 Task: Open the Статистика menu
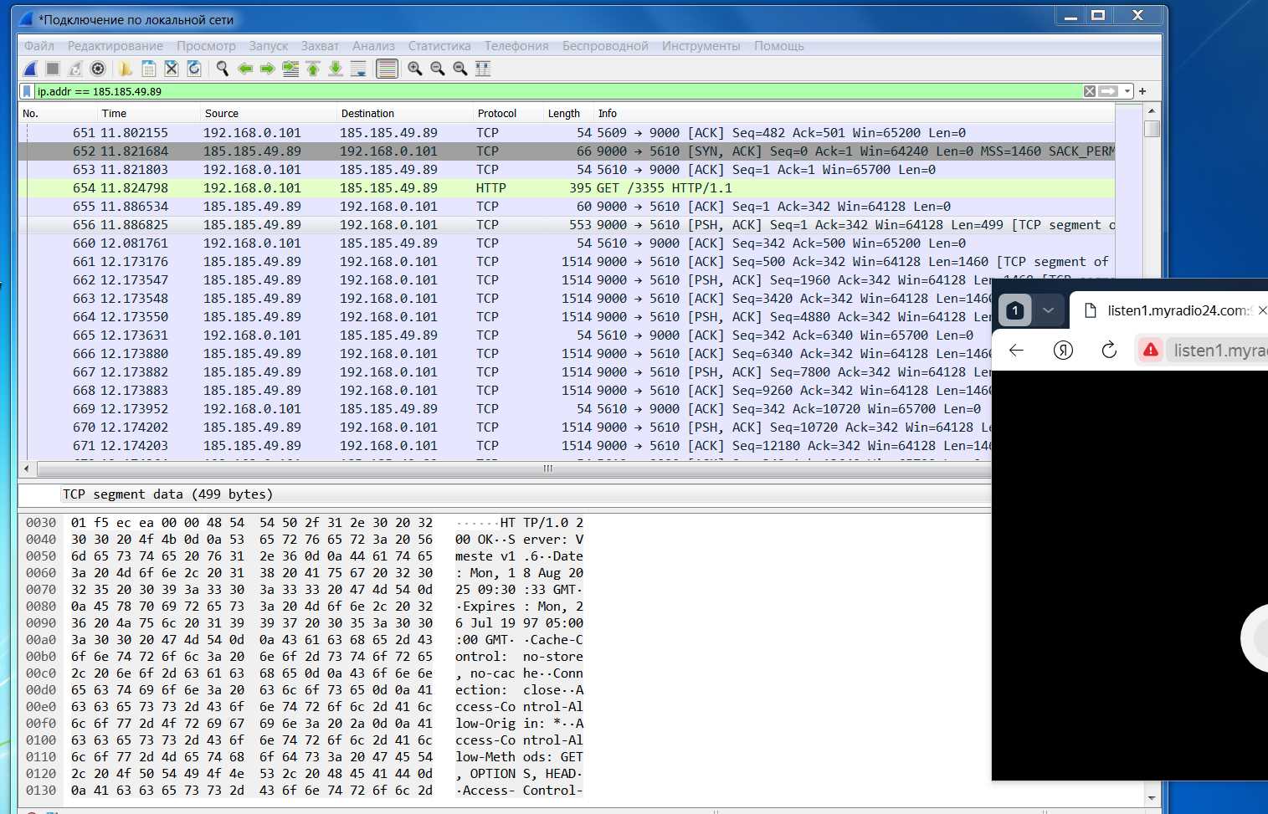(x=439, y=46)
